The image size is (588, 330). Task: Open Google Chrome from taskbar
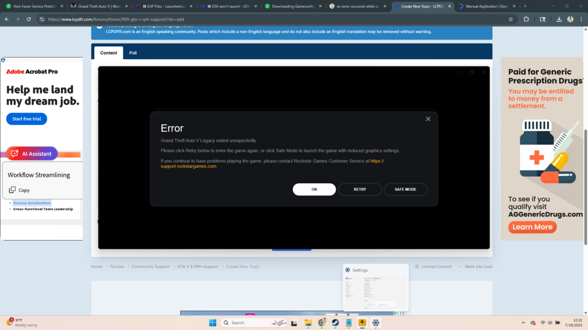(322, 322)
